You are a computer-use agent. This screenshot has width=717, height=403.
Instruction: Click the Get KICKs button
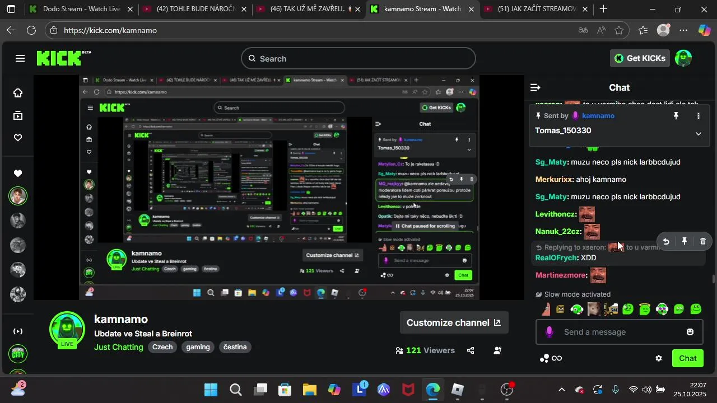pyautogui.click(x=640, y=58)
